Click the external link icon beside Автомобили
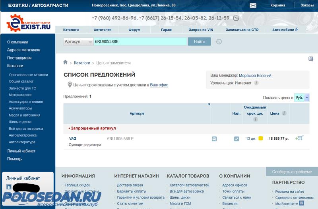 coord(297,29)
